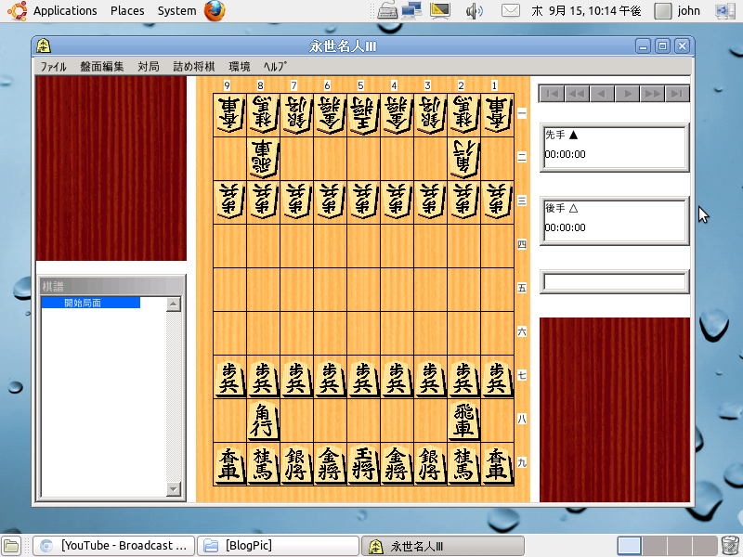Launch Firefox from the top panel
Viewport: 743px width, 557px height.
click(x=215, y=10)
